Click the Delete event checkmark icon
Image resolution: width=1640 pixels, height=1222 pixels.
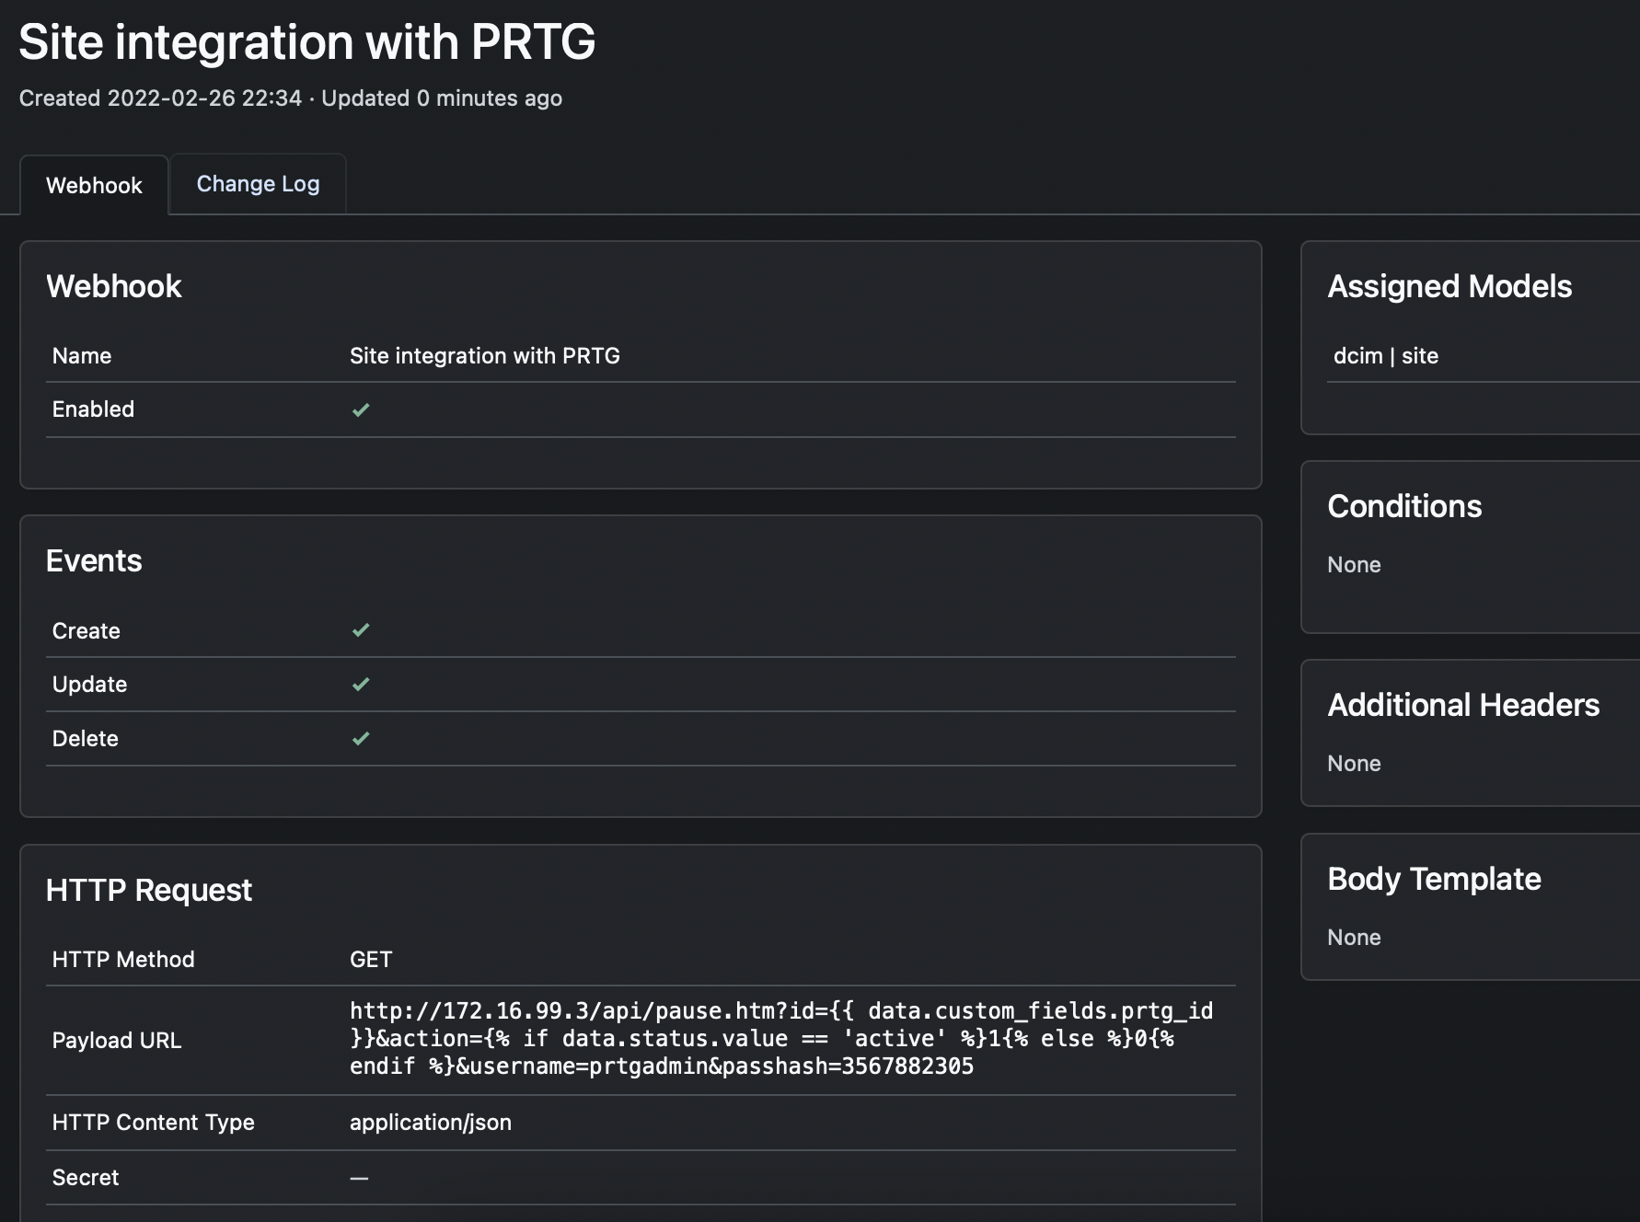tap(361, 738)
